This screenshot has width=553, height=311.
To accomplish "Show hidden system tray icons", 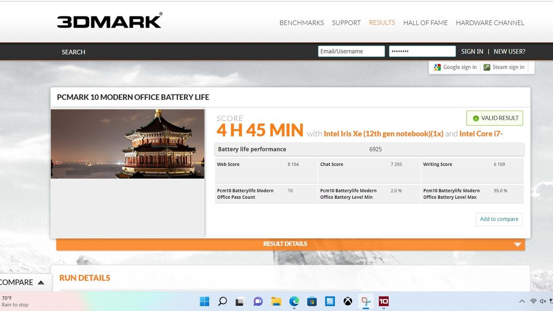I will [x=522, y=301].
